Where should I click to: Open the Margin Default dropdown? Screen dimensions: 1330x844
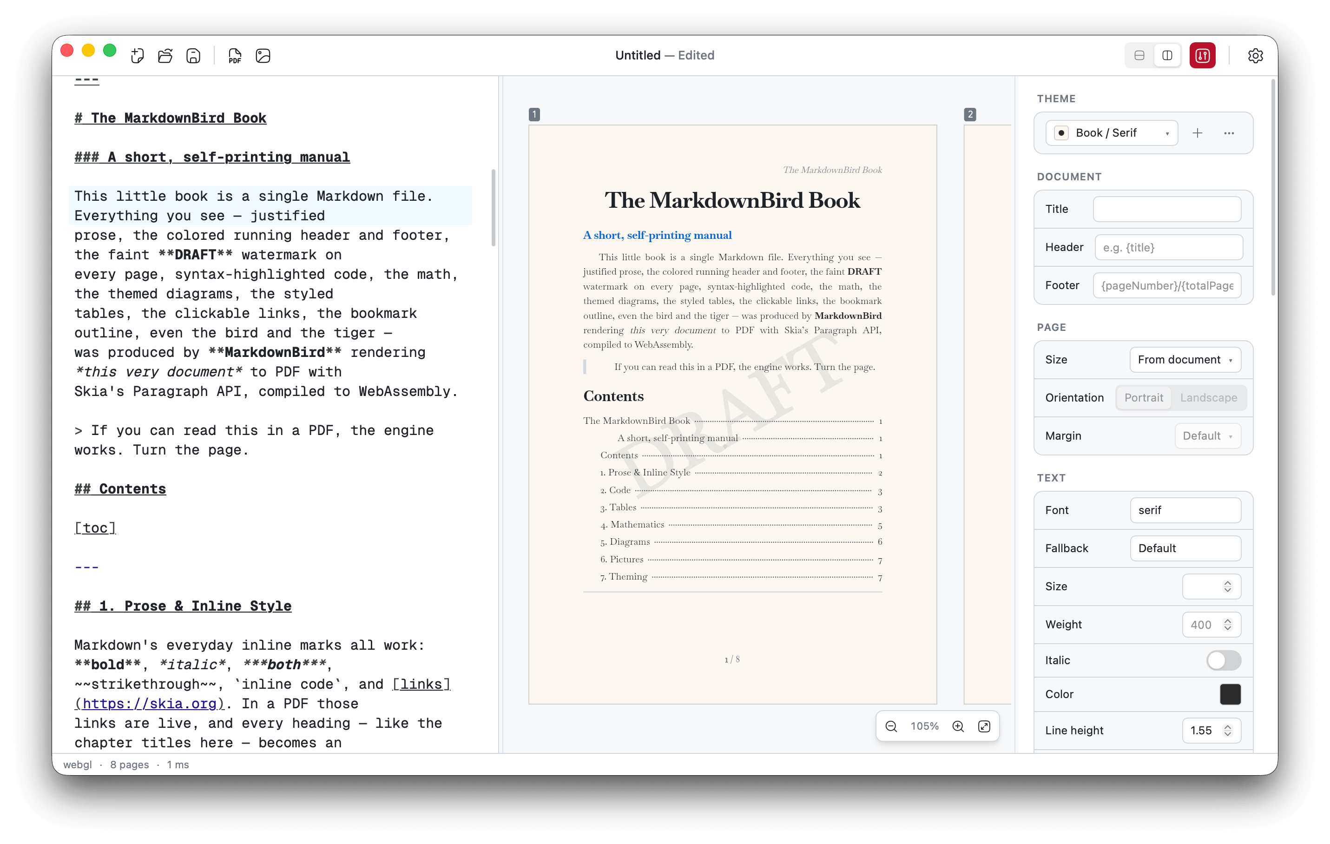click(1207, 436)
